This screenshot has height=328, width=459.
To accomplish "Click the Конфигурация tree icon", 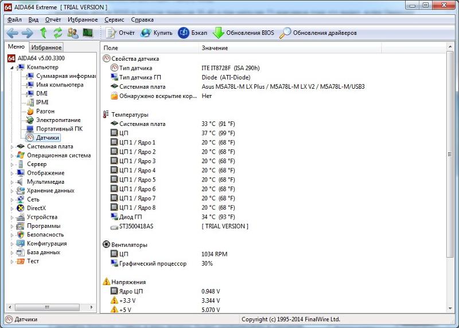I will pos(21,243).
